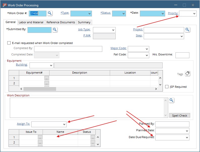The height and width of the screenshot is (152, 200).
Task: Click ellipsis button in Equipment# row 1
Action: (47, 78)
